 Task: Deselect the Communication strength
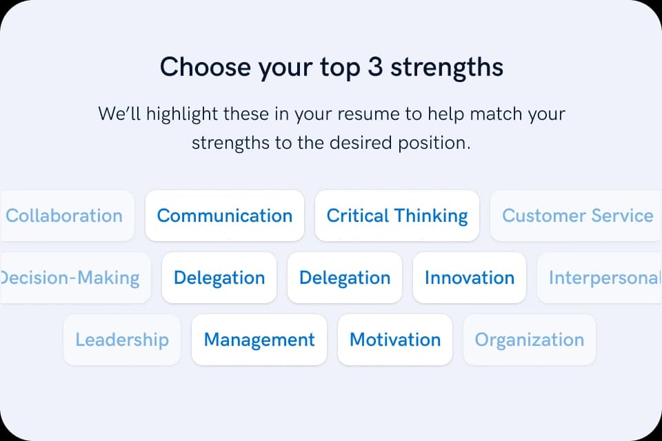pos(224,216)
